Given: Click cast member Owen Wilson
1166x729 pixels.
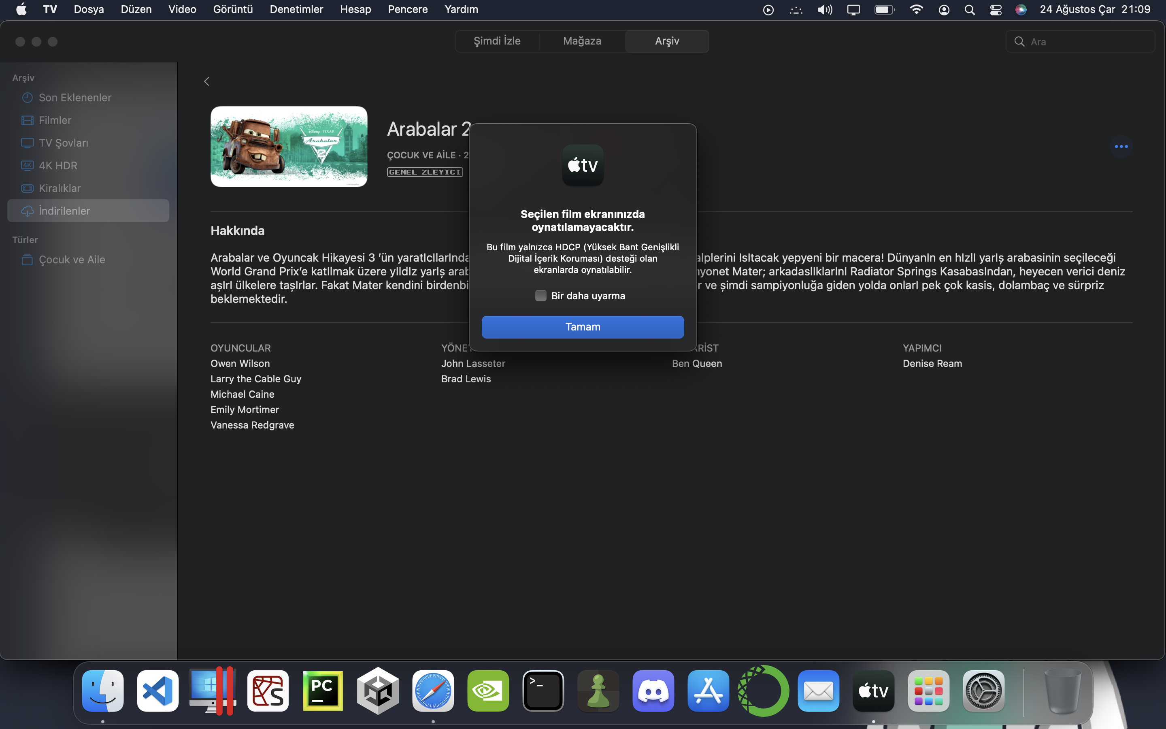Looking at the screenshot, I should tap(240, 364).
